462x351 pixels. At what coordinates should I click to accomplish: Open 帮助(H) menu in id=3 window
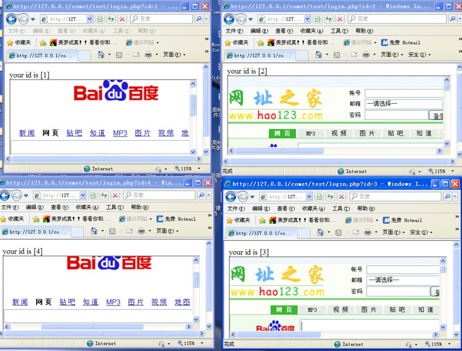click(366, 208)
